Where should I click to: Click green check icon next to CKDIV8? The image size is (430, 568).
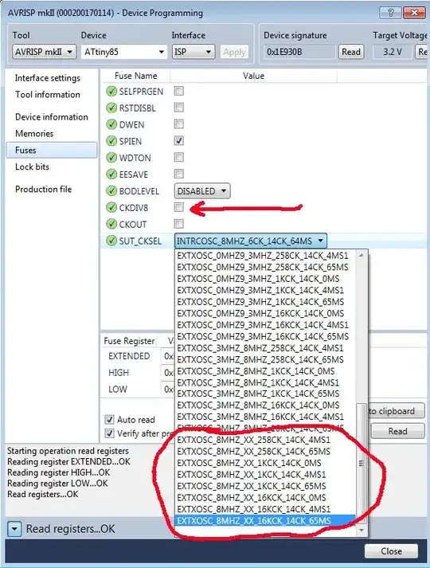111,208
